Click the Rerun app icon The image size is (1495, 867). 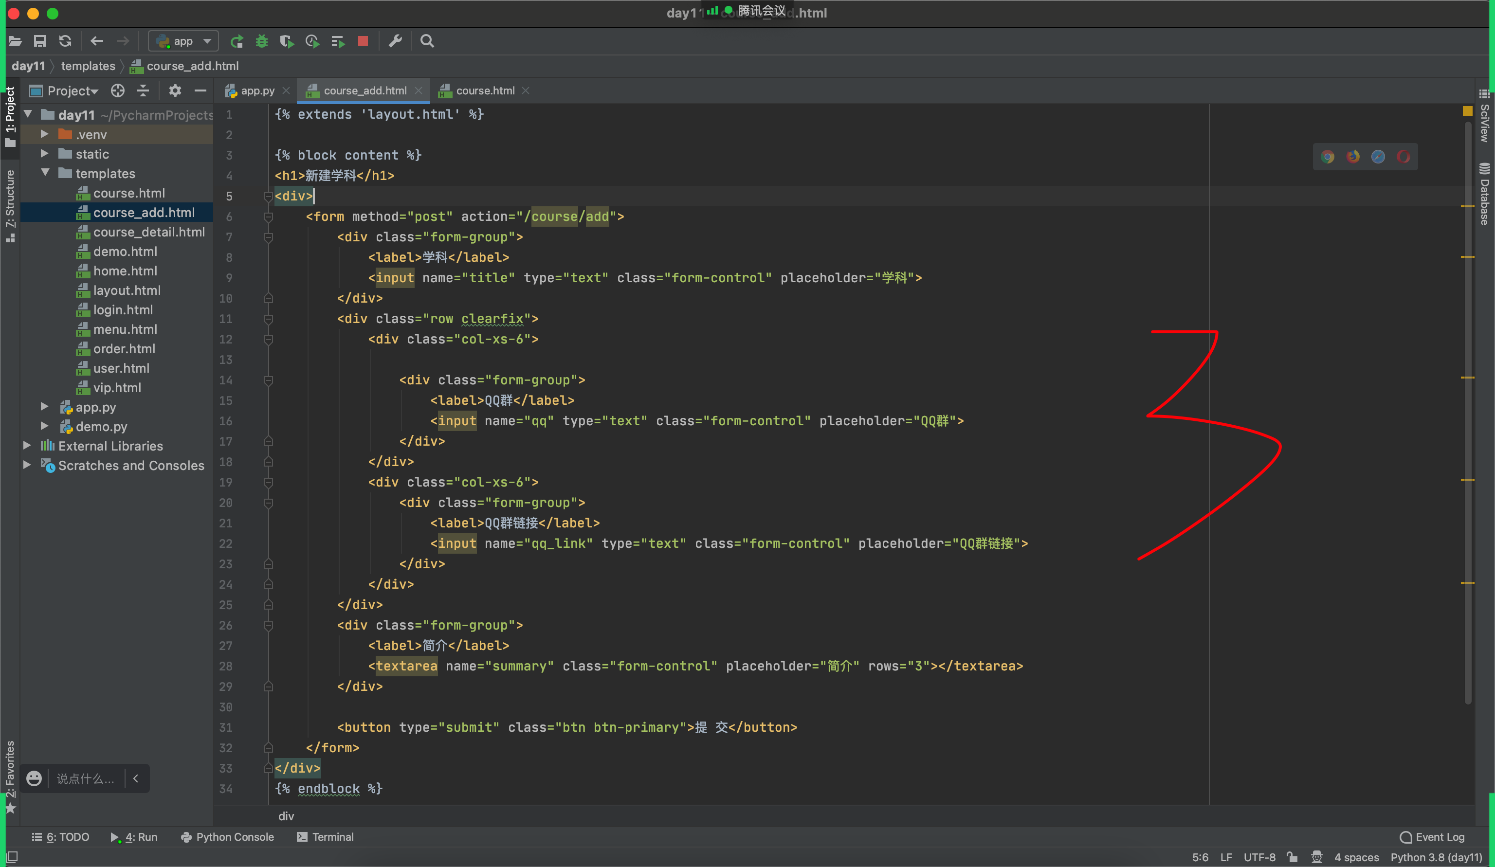pos(237,41)
